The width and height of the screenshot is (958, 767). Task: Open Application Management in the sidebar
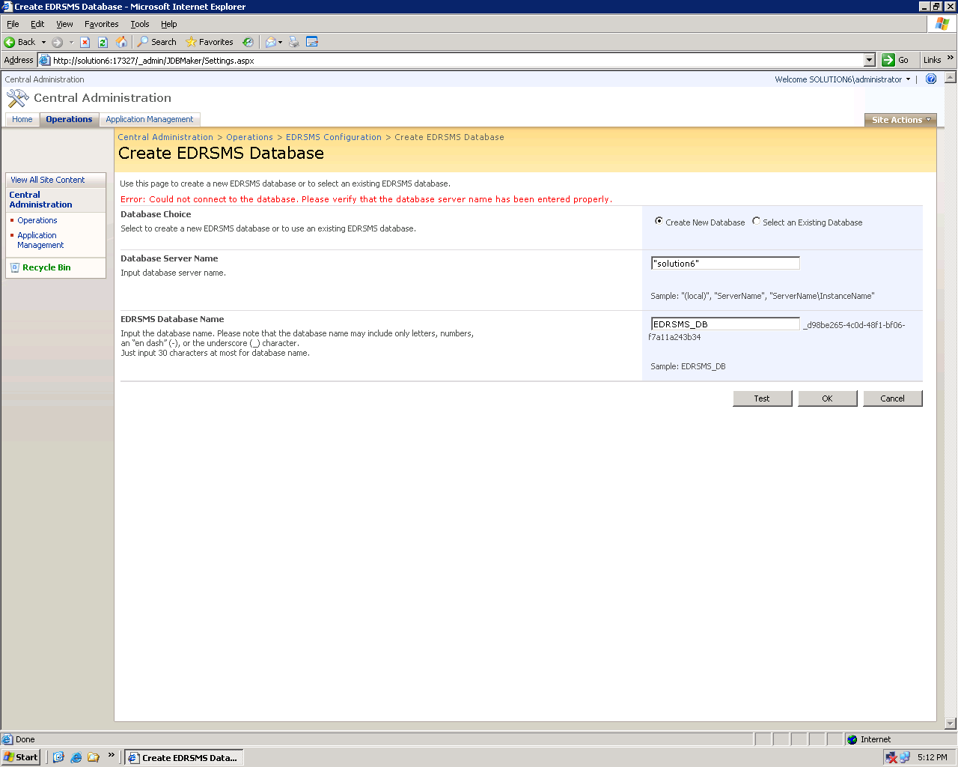click(x=40, y=240)
